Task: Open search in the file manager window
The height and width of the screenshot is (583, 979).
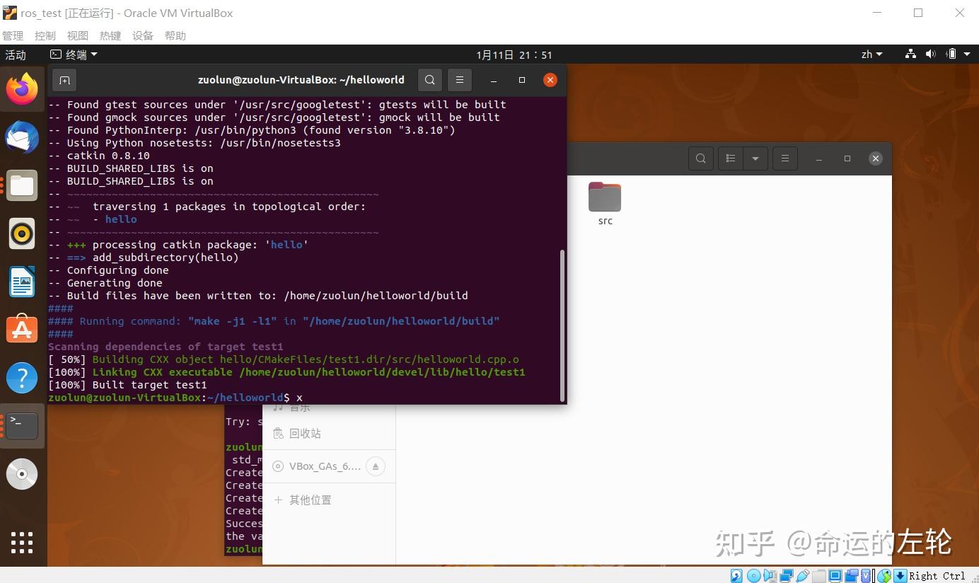Action: pyautogui.click(x=700, y=158)
